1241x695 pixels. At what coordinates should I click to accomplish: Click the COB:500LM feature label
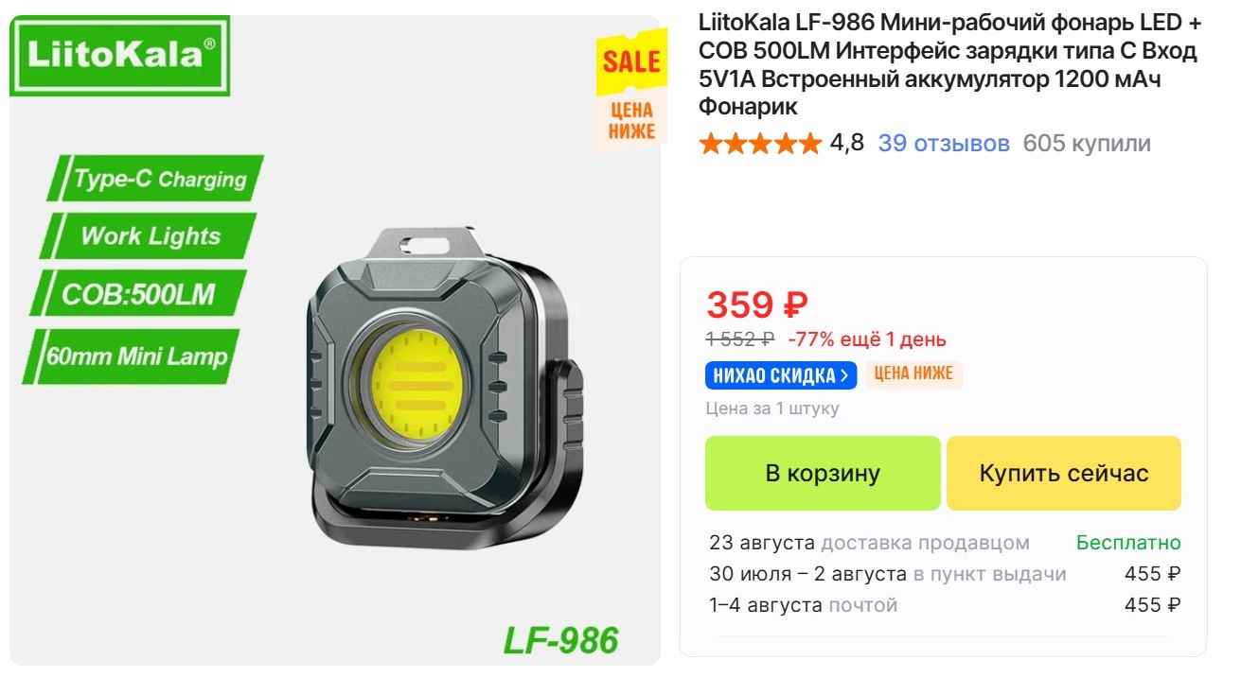click(138, 294)
